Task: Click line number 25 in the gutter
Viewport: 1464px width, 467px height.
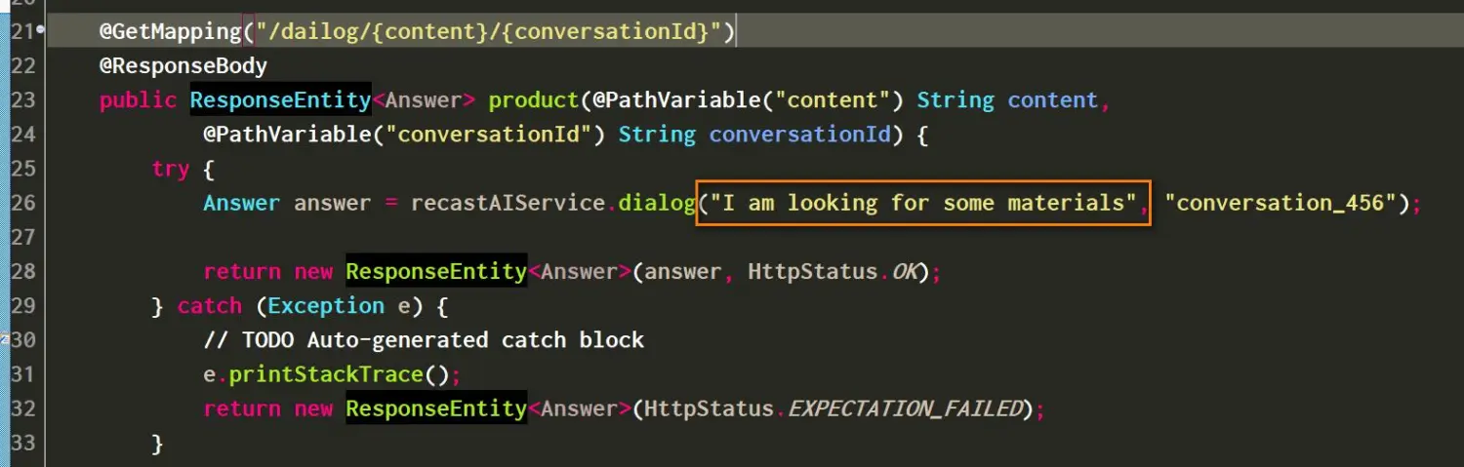Action: tap(21, 169)
